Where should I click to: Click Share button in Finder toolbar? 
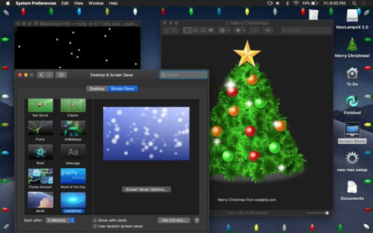coord(254,31)
